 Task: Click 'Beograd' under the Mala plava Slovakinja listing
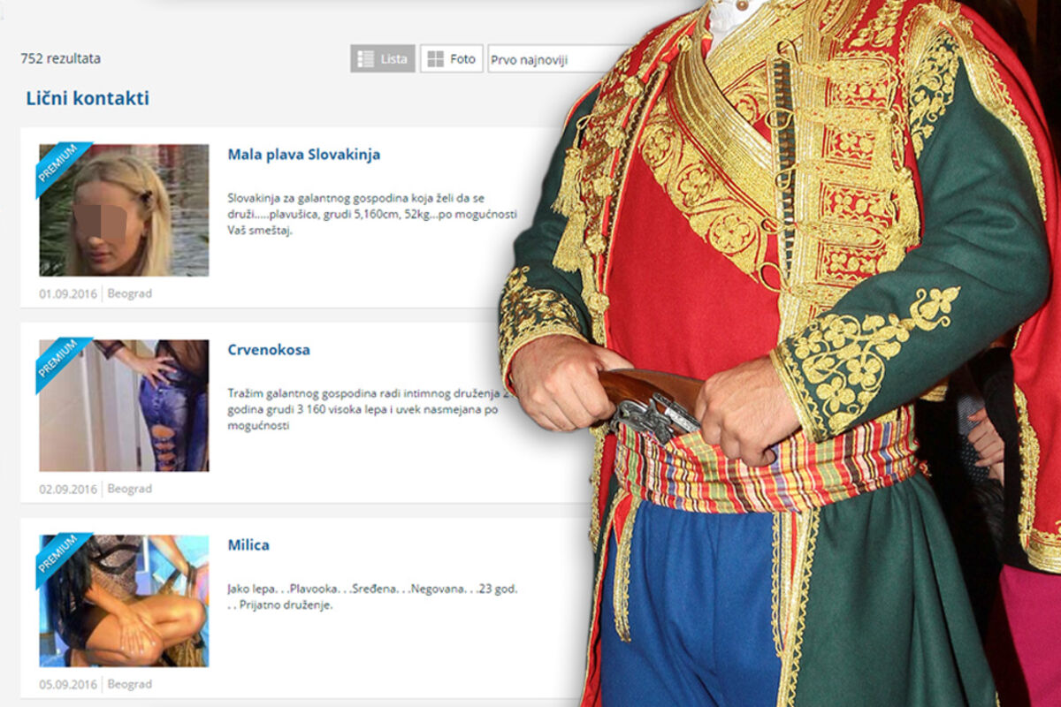(x=129, y=293)
